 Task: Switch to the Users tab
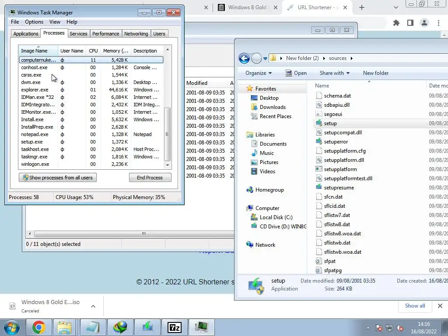159,34
